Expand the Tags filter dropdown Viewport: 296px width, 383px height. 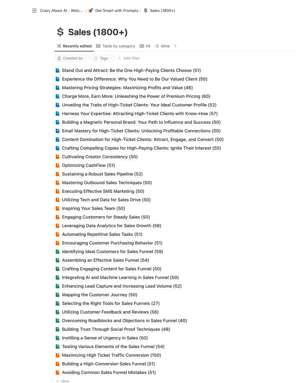pos(103,58)
